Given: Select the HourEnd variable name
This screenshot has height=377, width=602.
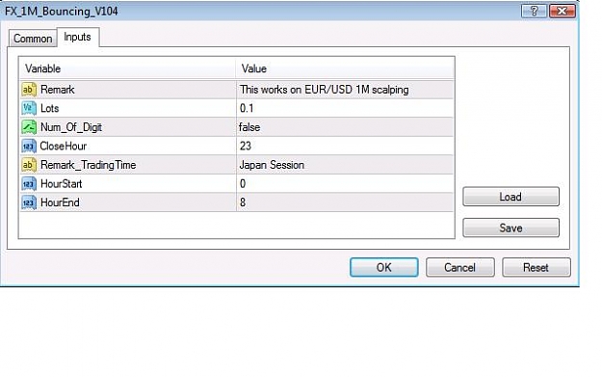Looking at the screenshot, I should pos(61,202).
